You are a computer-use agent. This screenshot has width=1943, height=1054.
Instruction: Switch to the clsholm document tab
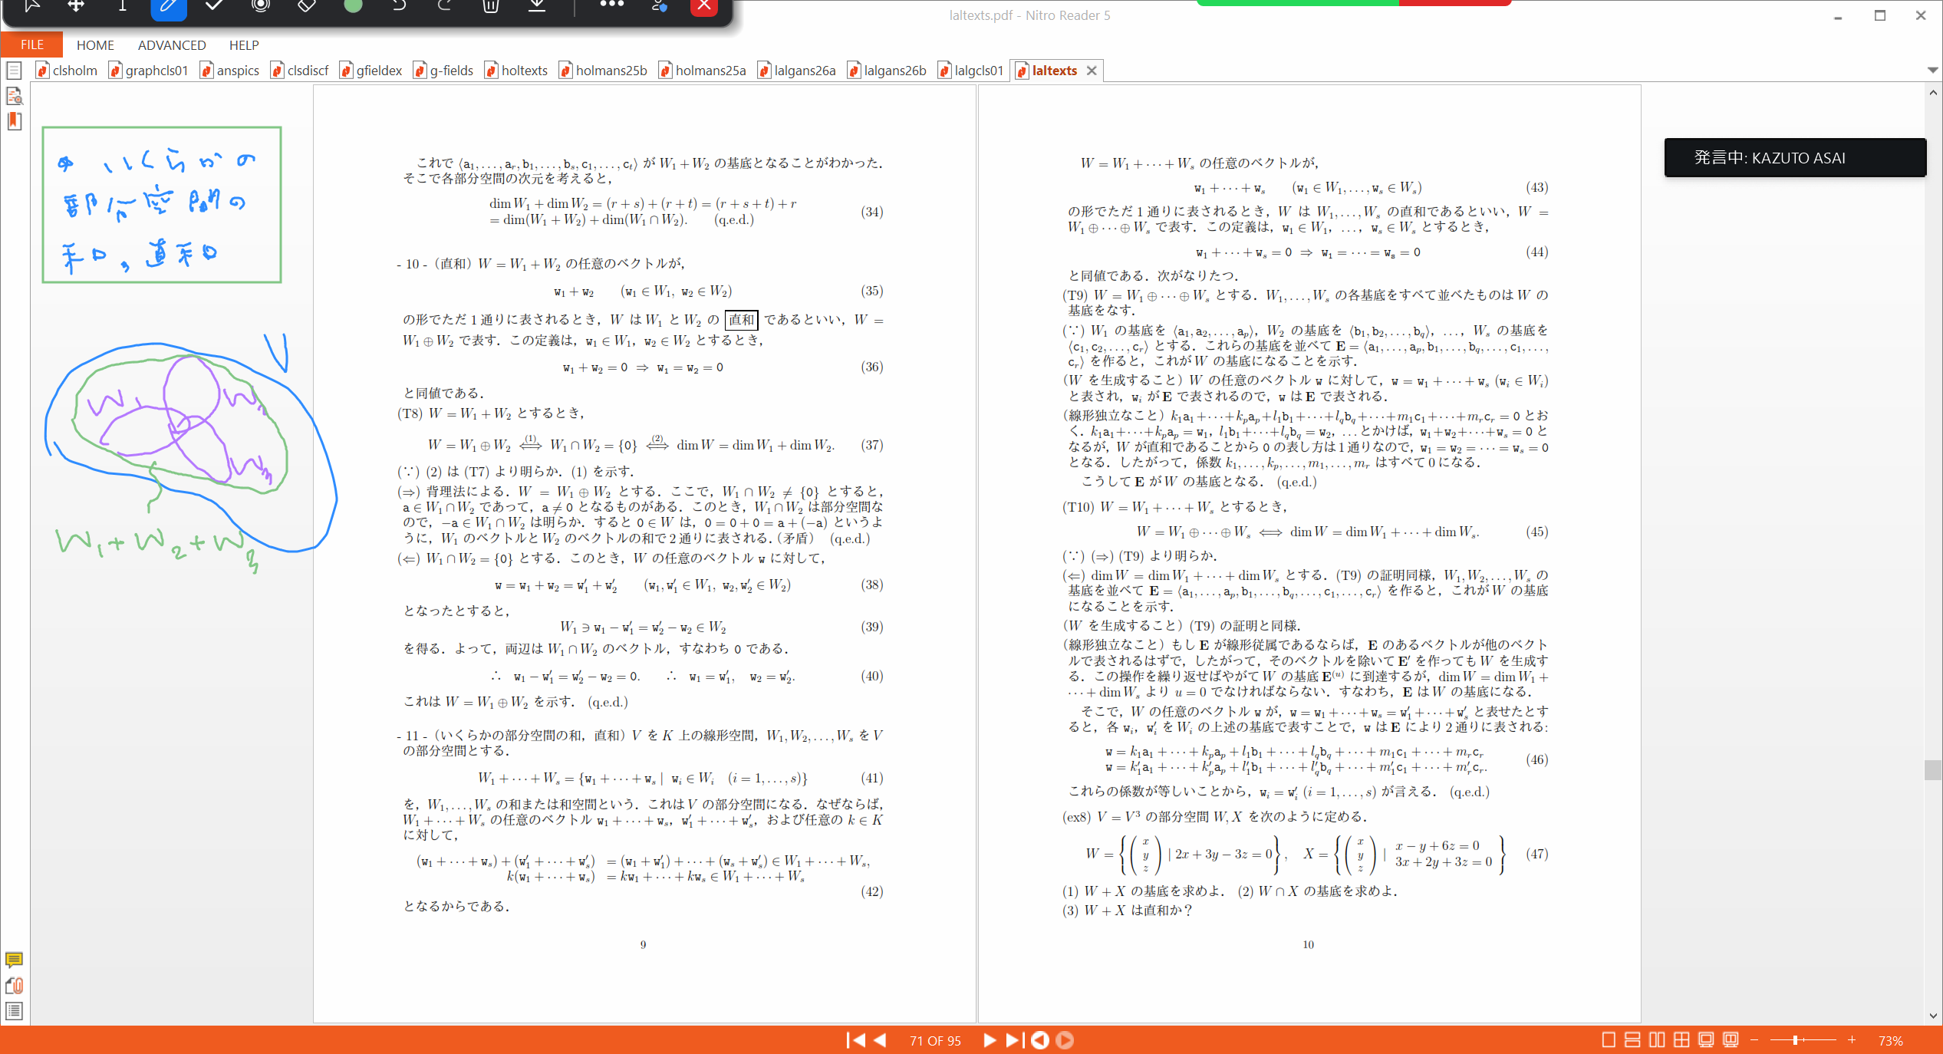coord(68,71)
